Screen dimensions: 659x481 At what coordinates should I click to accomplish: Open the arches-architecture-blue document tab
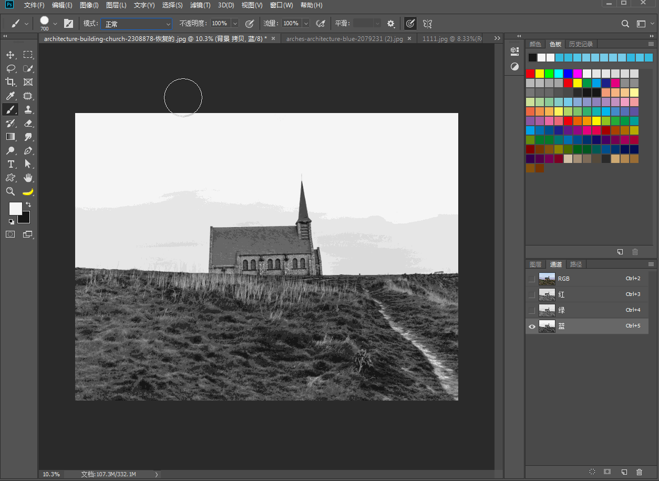345,39
